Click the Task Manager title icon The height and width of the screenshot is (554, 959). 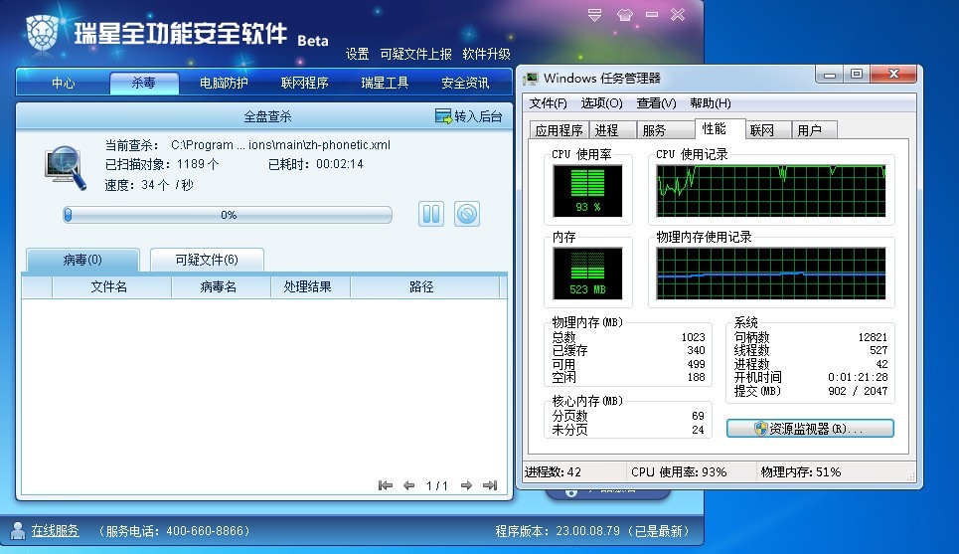(x=531, y=79)
